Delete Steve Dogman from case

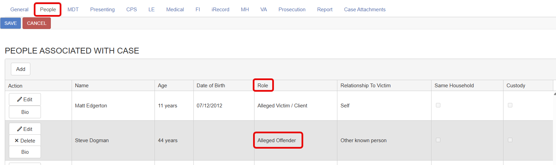coord(25,140)
